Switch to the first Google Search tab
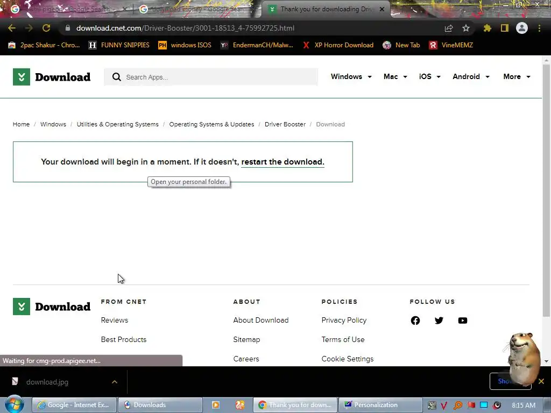This screenshot has height=413, width=551. [x=67, y=9]
